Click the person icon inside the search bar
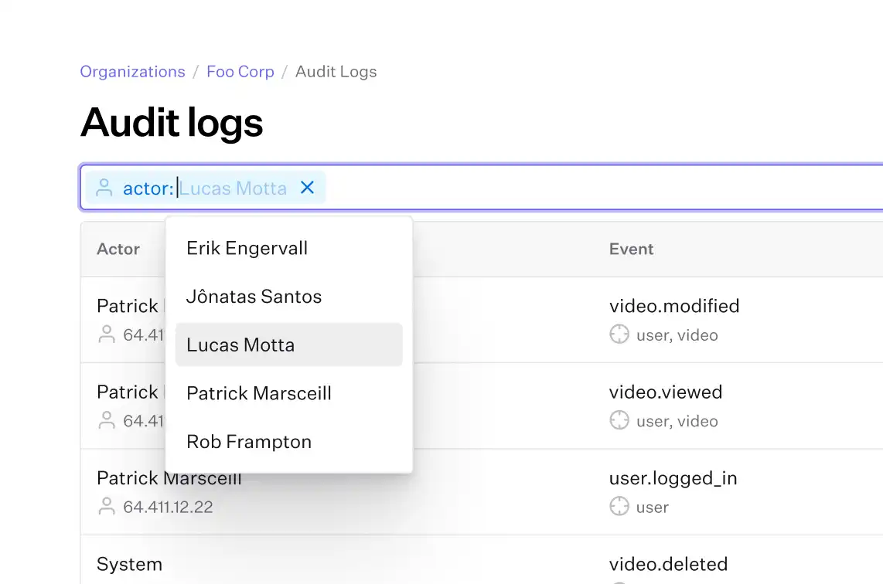This screenshot has height=584, width=883. pyautogui.click(x=104, y=187)
